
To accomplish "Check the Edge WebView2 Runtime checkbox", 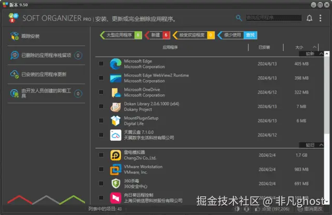I will 101,78.
